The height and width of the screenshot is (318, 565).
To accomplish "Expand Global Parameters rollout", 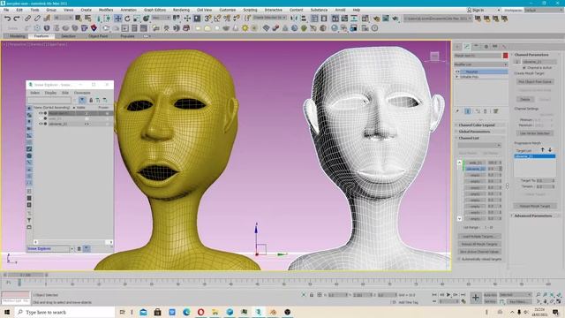I will point(479,132).
